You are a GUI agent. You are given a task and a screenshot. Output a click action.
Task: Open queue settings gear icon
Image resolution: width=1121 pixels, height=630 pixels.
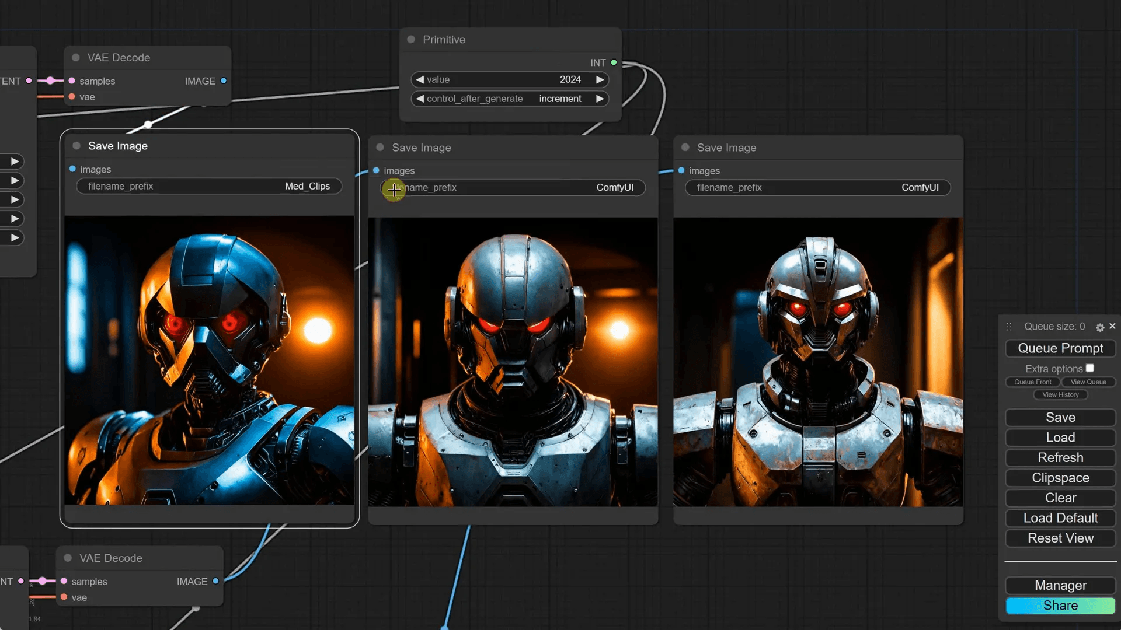[1100, 327]
